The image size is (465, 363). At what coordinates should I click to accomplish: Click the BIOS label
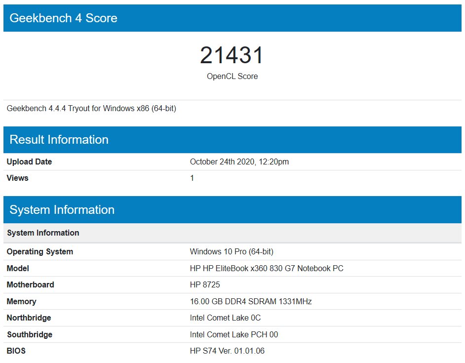click(16, 351)
